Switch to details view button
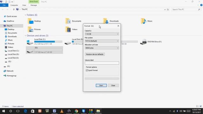 [197, 106]
